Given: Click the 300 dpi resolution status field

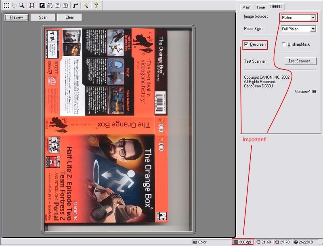Looking at the screenshot, I should (x=243, y=242).
